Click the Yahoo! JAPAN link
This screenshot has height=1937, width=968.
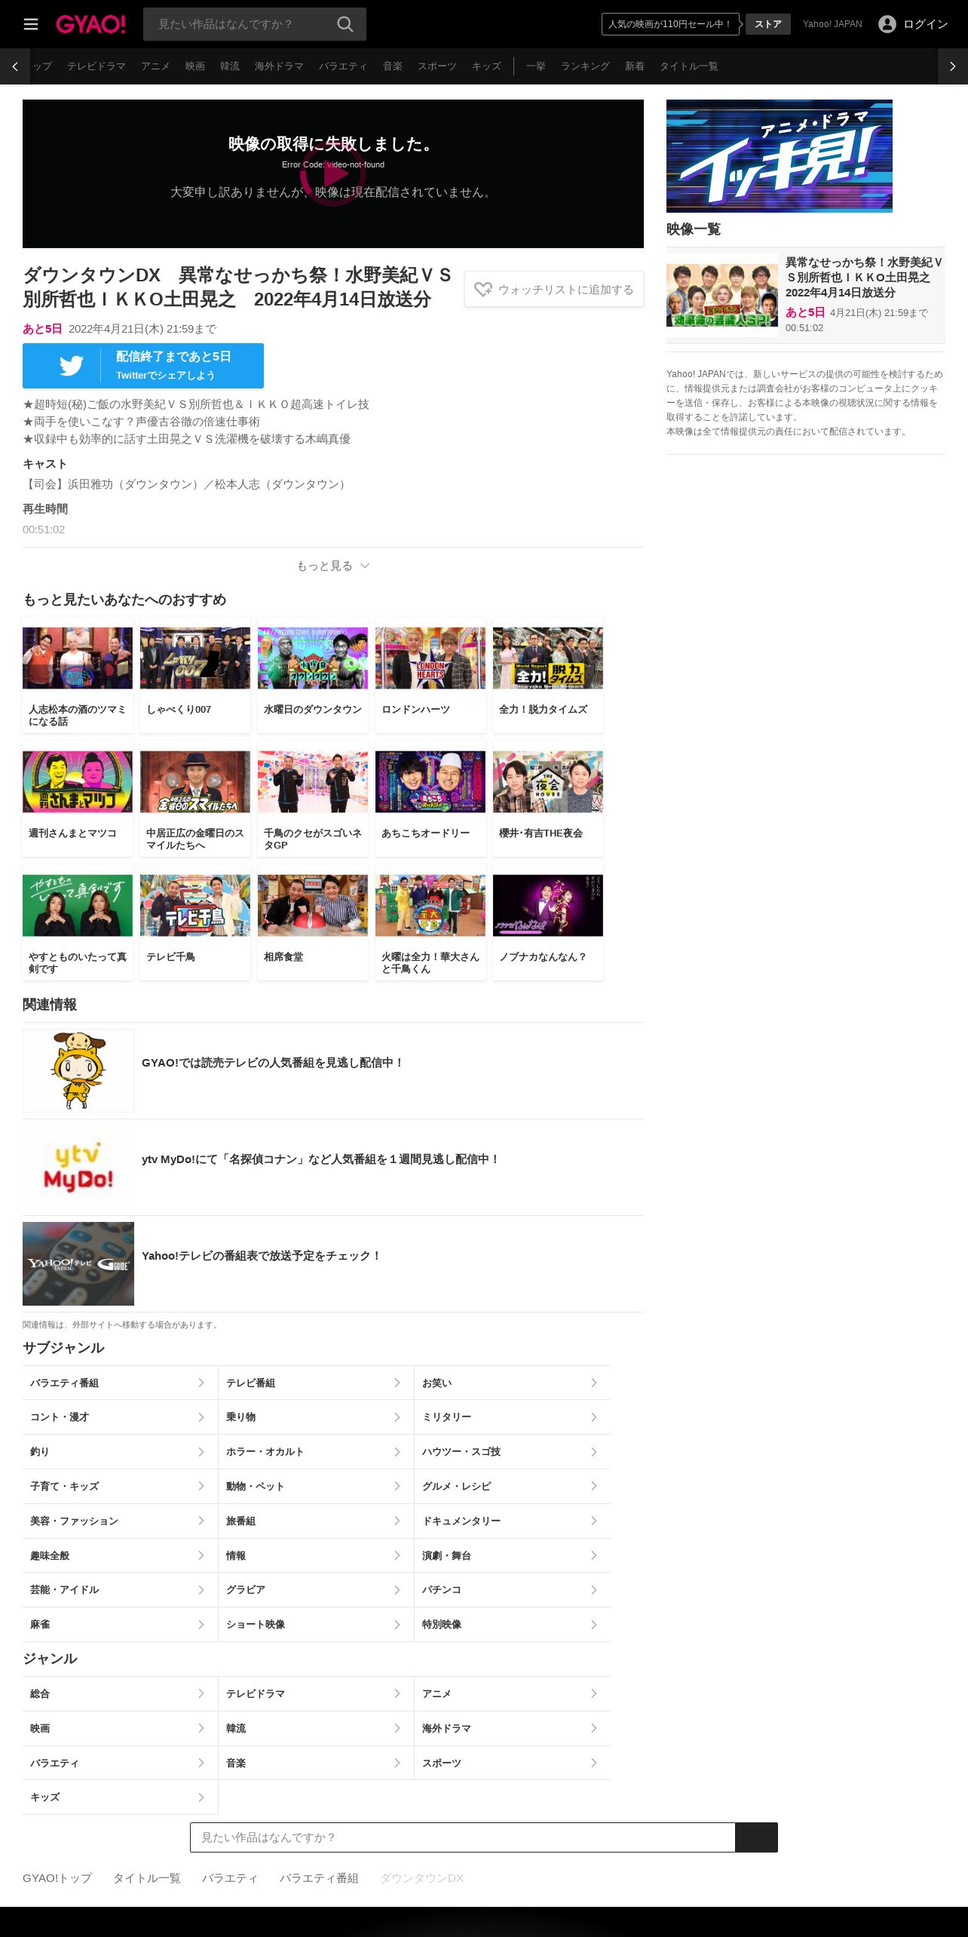832,24
